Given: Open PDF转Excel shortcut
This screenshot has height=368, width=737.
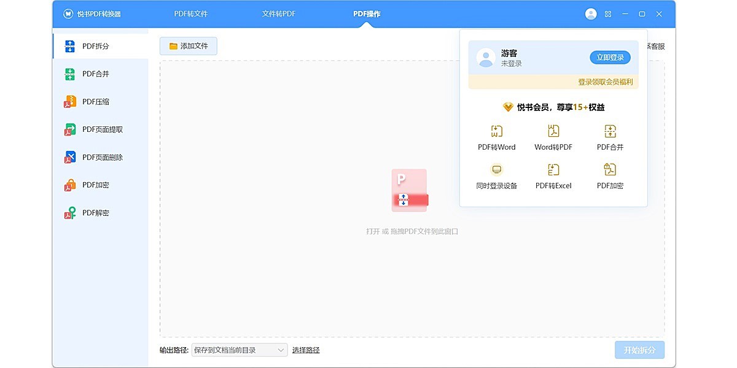Looking at the screenshot, I should pyautogui.click(x=553, y=177).
